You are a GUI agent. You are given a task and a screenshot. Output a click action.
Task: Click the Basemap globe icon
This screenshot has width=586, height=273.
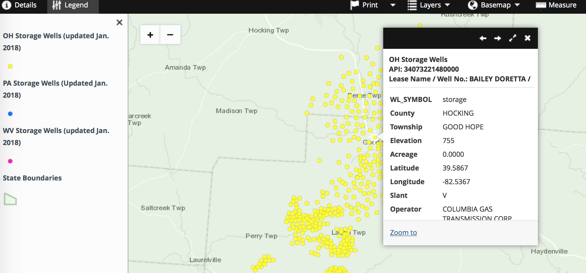[x=473, y=5]
